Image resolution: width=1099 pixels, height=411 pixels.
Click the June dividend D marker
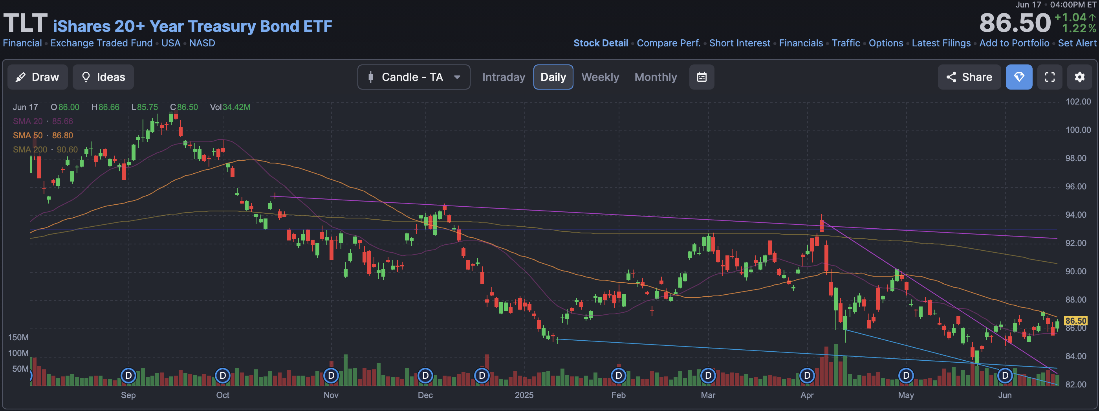pos(1005,376)
